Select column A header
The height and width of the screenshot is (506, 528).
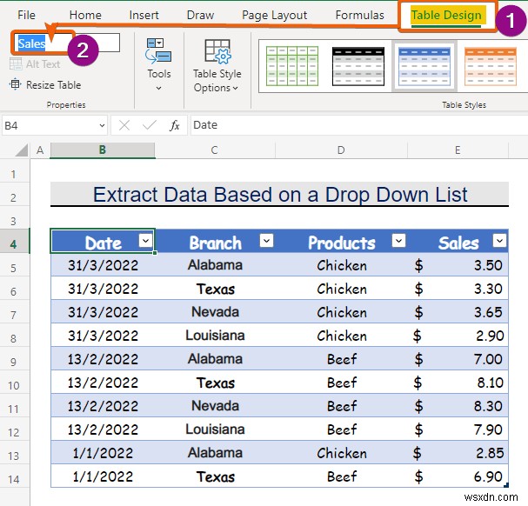[40, 150]
